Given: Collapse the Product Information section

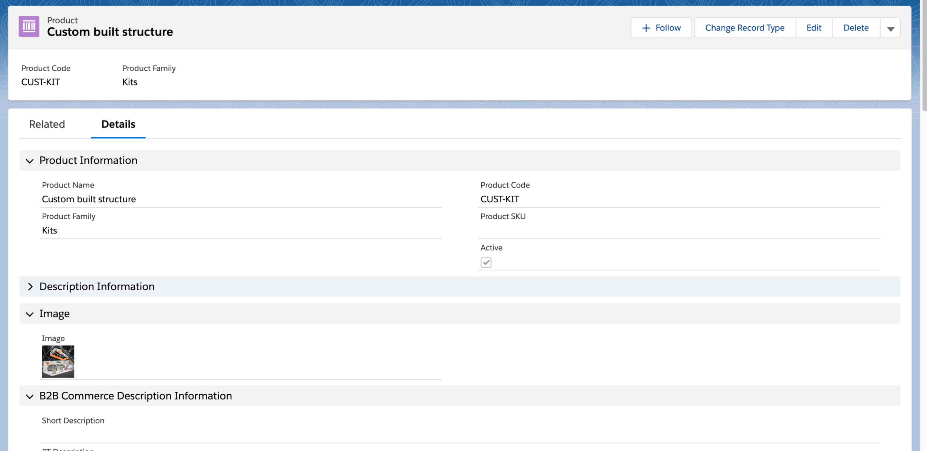Looking at the screenshot, I should pos(30,160).
